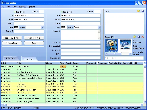The width and height of the screenshot is (147, 110).
Task: Click the Copy from ID3v2 button
Action: (x=12, y=38)
